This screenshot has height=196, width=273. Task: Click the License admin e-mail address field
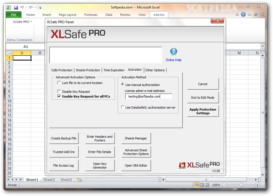coord(149,96)
